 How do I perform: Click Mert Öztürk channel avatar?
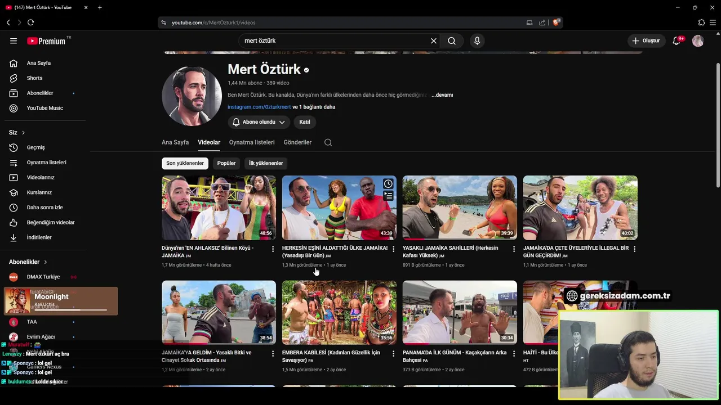coord(192,96)
